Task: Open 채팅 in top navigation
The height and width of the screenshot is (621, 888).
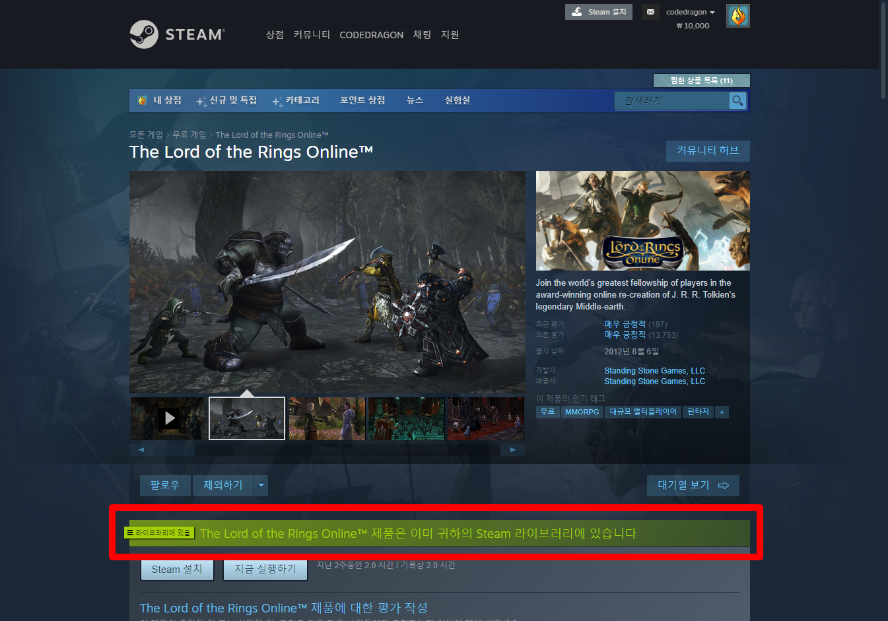Action: point(422,34)
